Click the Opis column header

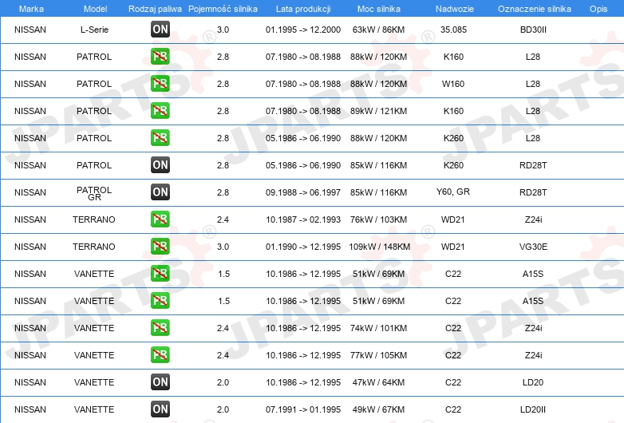coord(598,9)
